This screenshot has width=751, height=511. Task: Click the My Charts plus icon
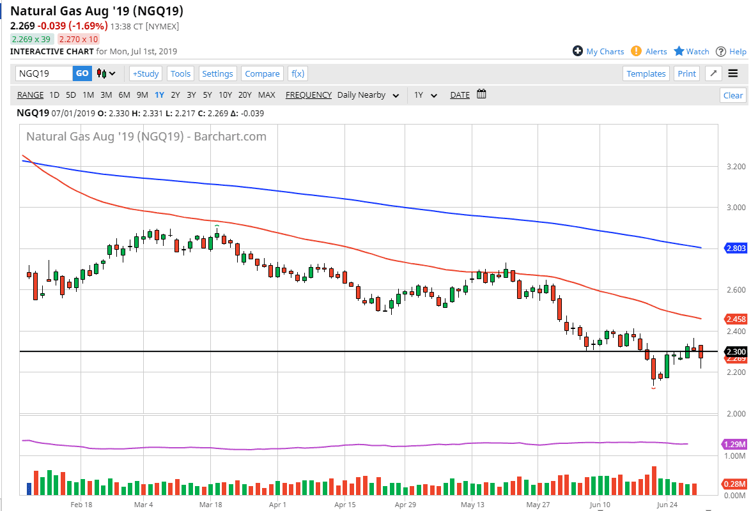point(578,51)
